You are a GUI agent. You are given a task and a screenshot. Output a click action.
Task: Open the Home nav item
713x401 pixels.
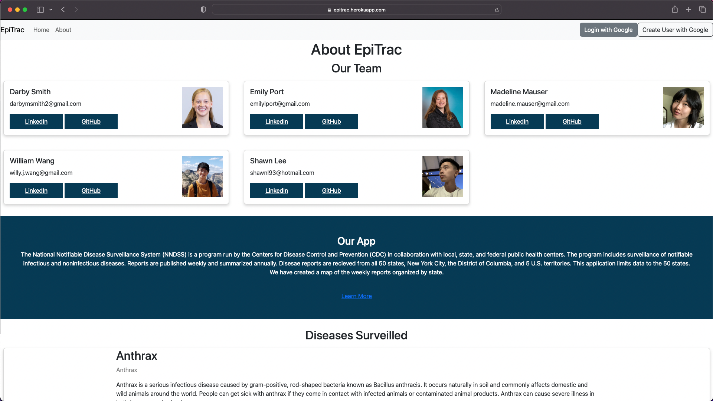point(41,30)
